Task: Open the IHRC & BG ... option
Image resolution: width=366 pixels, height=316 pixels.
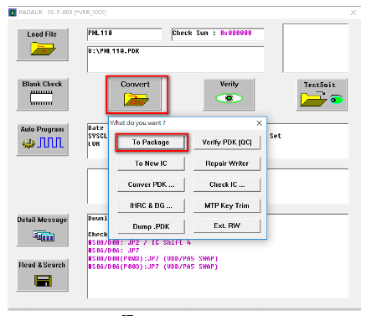Action: [x=151, y=205]
